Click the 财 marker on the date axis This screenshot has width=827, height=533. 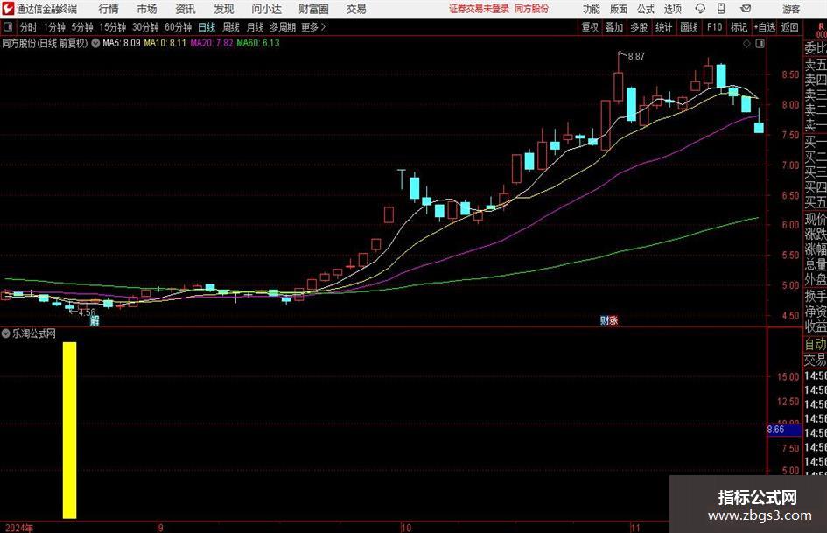pos(605,320)
